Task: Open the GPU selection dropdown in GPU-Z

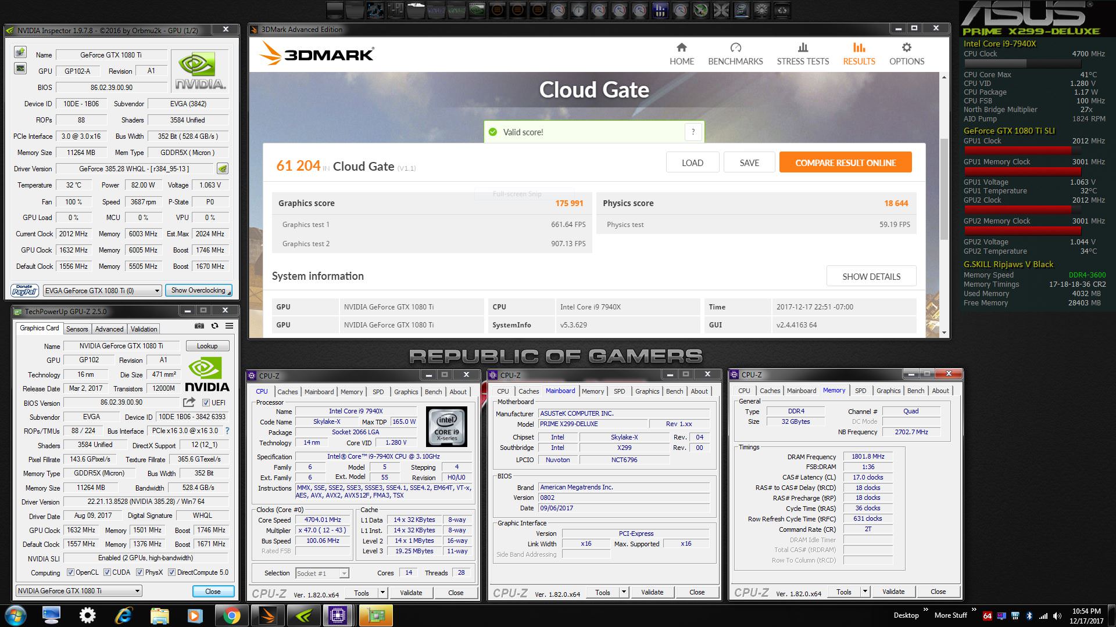Action: coord(78,591)
